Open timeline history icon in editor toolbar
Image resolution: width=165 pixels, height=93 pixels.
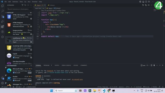(143, 5)
